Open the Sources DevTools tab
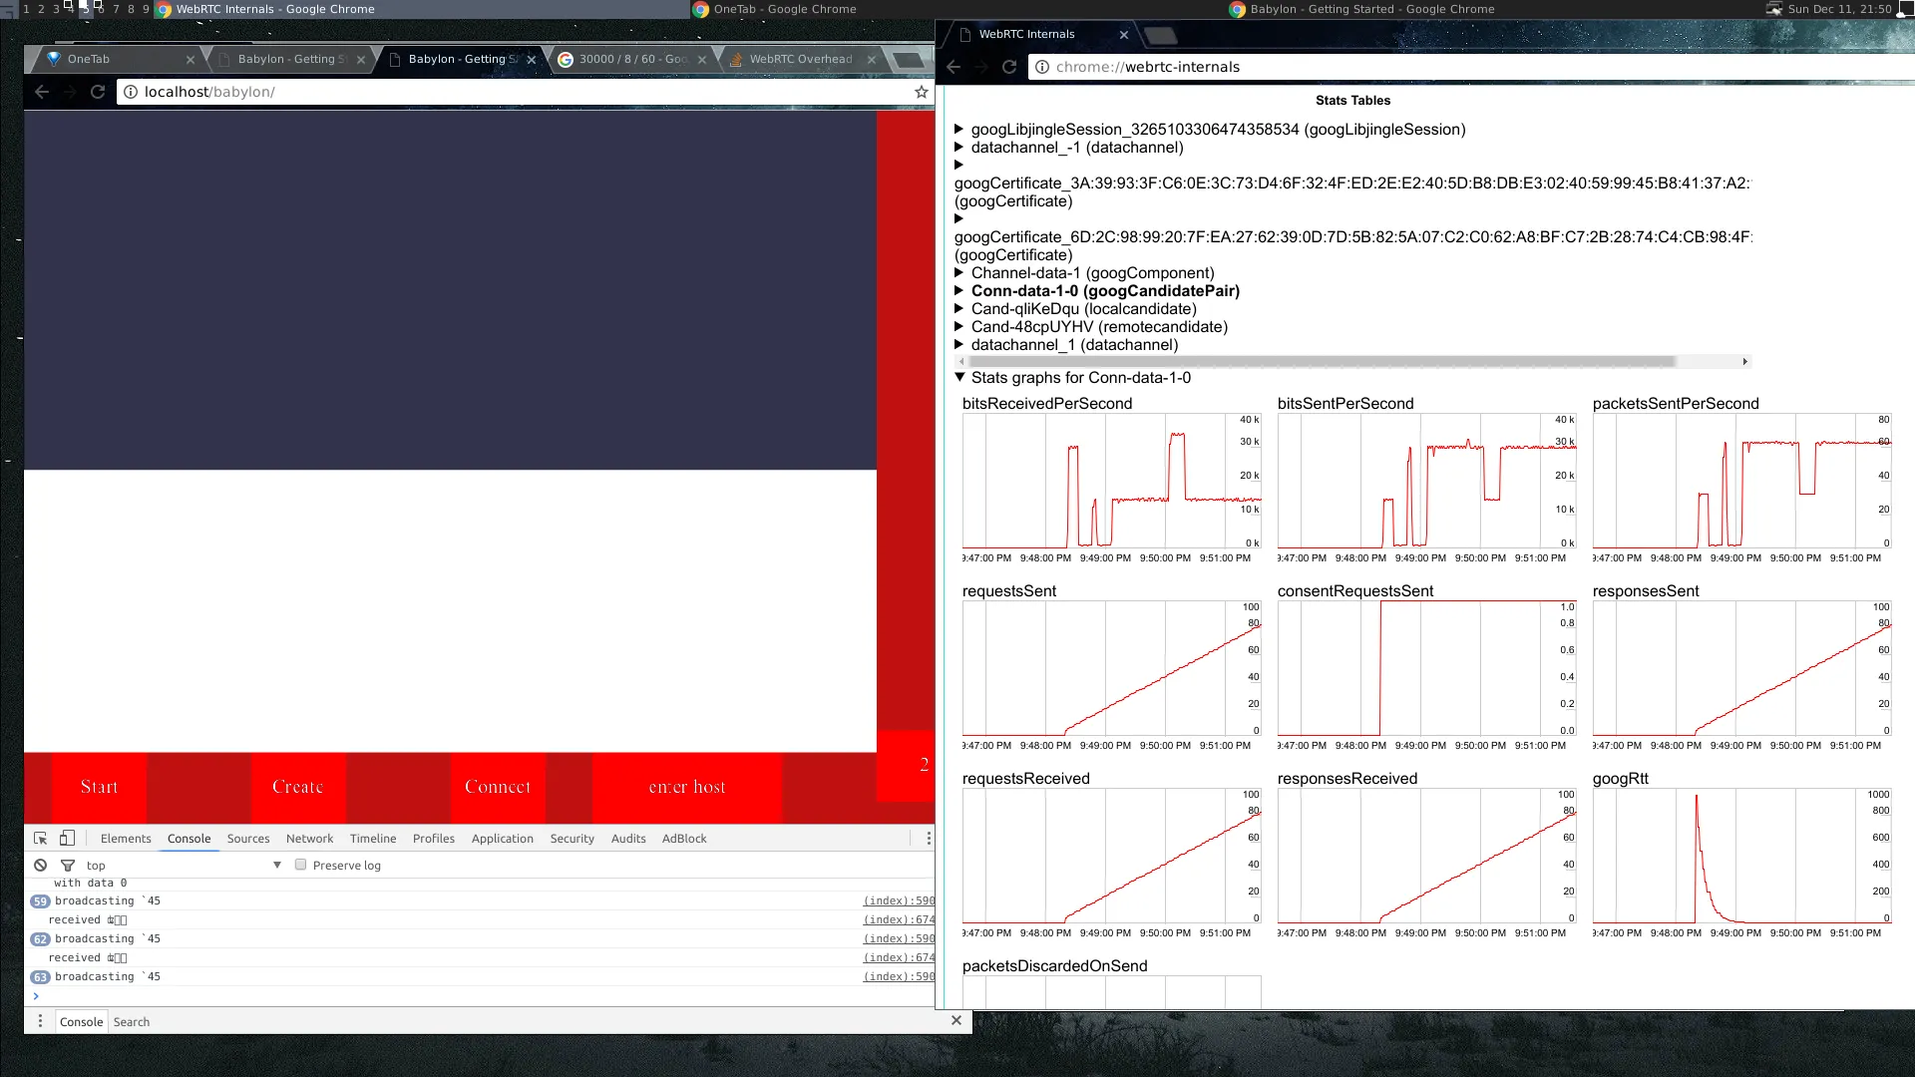1915x1077 pixels. pyautogui.click(x=247, y=839)
